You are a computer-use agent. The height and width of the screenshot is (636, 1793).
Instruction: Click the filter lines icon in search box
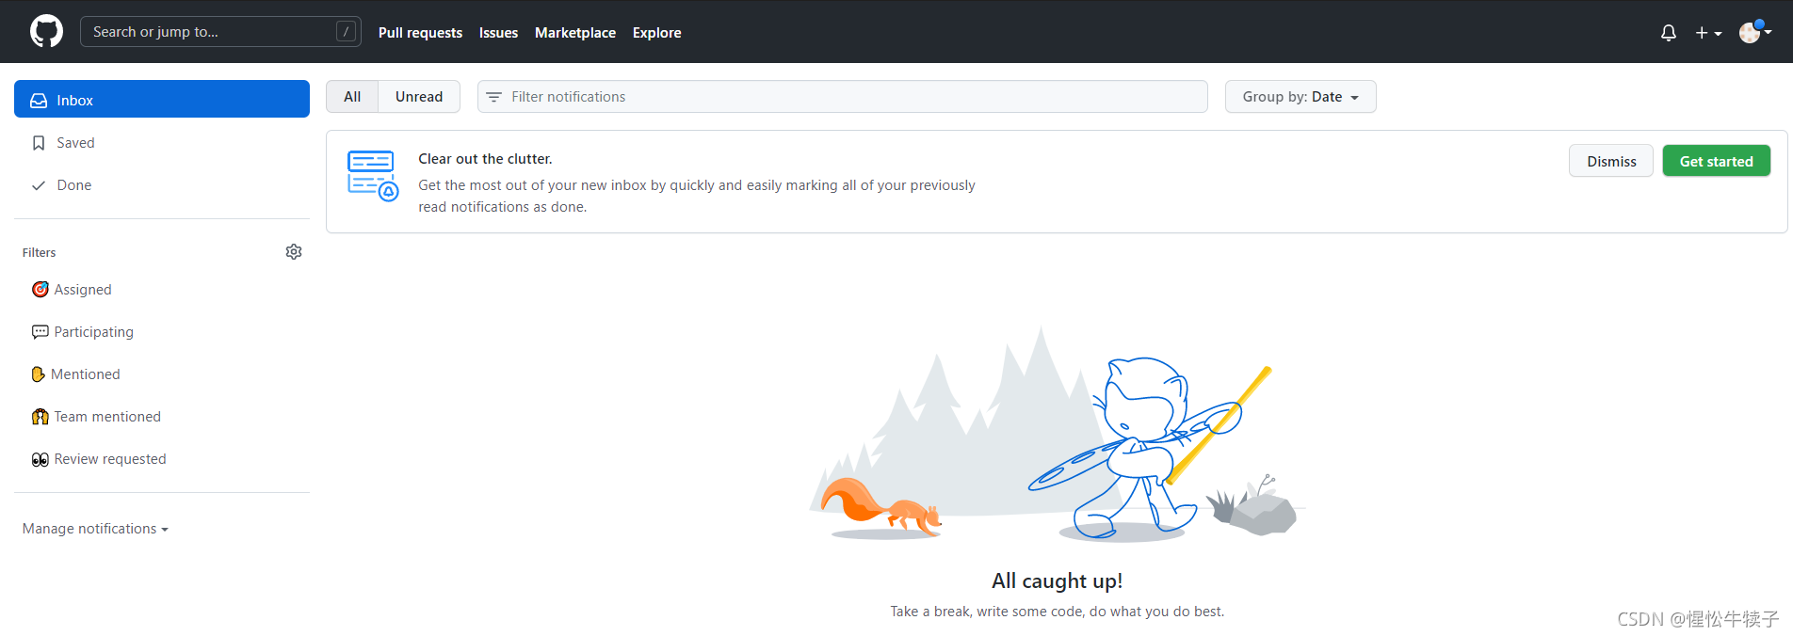(493, 97)
